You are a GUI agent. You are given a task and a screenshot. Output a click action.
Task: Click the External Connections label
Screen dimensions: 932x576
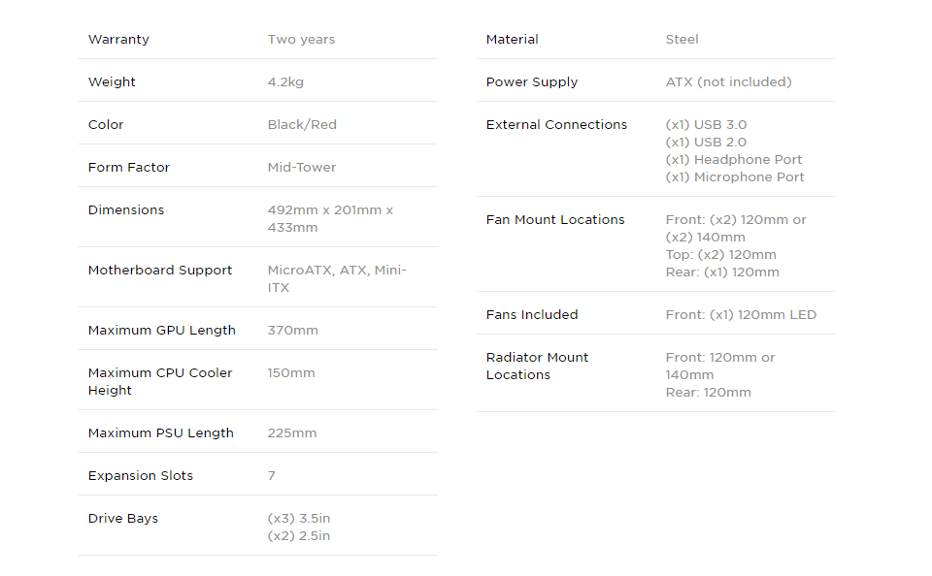[x=556, y=125]
